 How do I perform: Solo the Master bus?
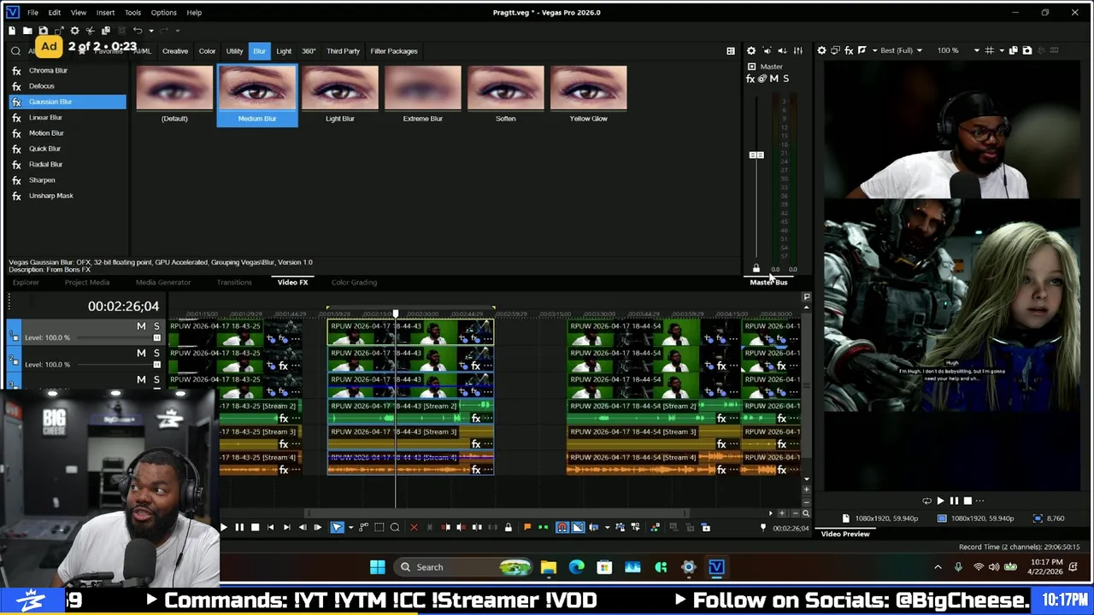coord(786,79)
